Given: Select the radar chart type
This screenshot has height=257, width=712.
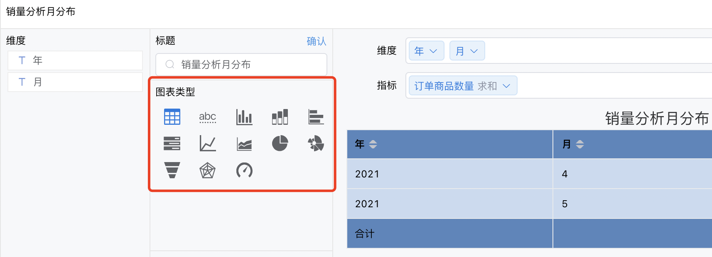Looking at the screenshot, I should coord(208,170).
